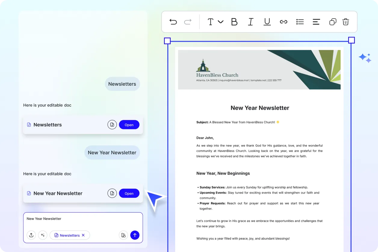Click the New Year Newsletter card title
The width and height of the screenshot is (378, 252).
click(x=58, y=193)
